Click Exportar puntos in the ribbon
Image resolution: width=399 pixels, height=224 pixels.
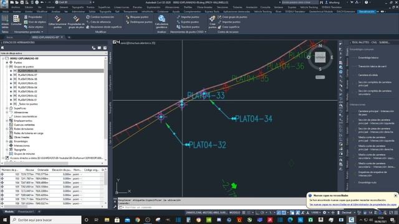(187, 22)
